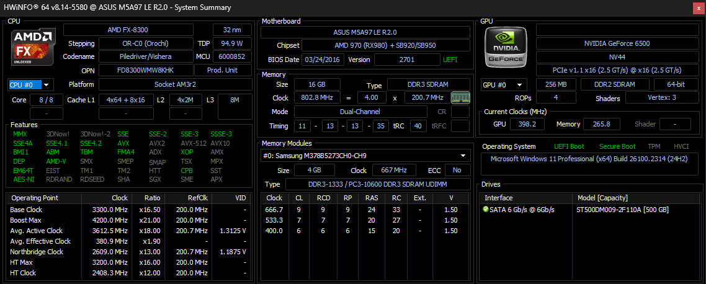The image size is (706, 284).
Task: Click the SSE4A feature label
Action: [x=23, y=143]
